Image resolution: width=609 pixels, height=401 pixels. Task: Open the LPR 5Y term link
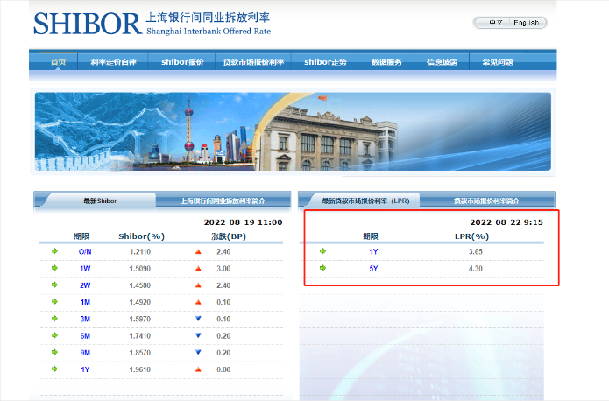[x=373, y=268]
